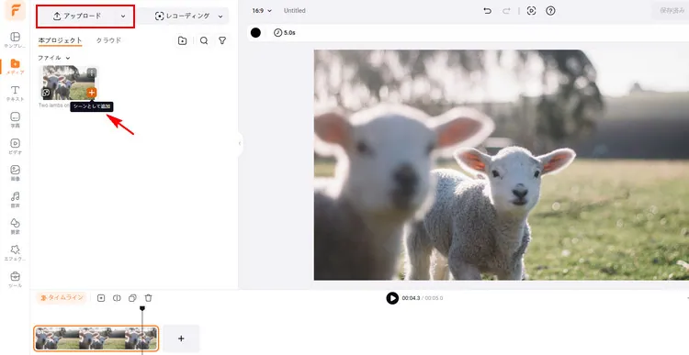This screenshot has width=689, height=355.
Task: Open the media search icon
Action: [204, 40]
